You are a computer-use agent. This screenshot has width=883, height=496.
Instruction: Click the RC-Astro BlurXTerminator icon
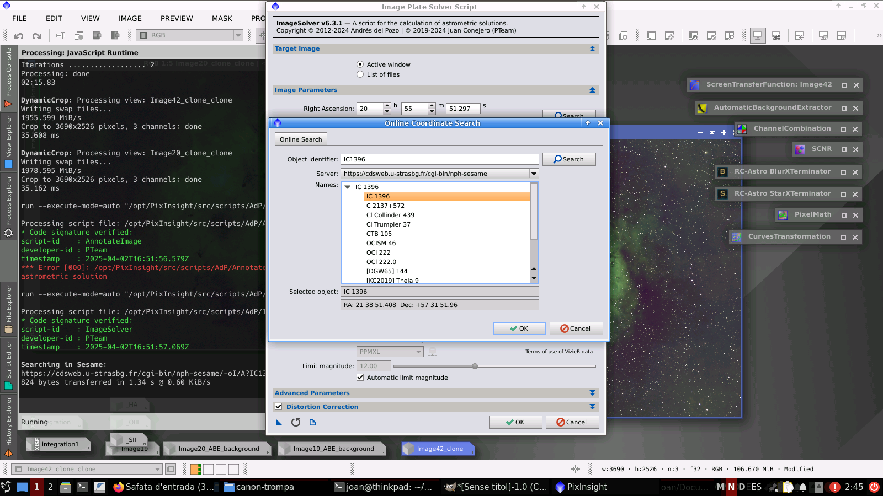[x=722, y=172]
